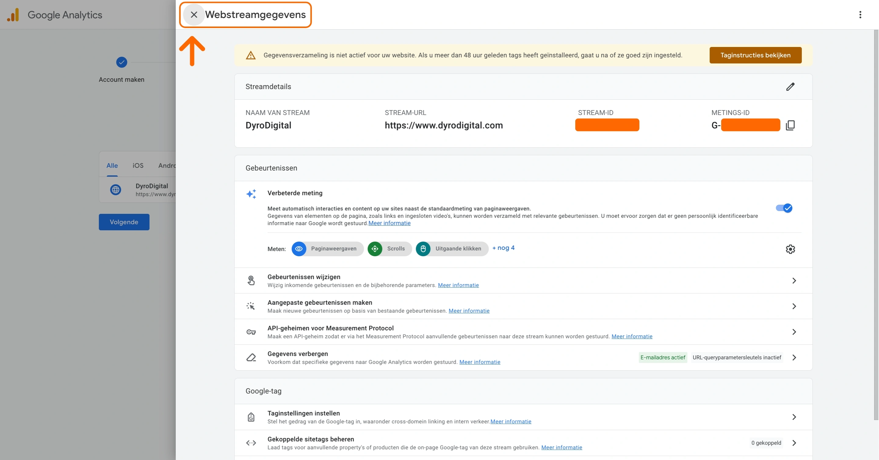Click the Taginstellingen tag icon
Image resolution: width=879 pixels, height=460 pixels.
click(251, 417)
